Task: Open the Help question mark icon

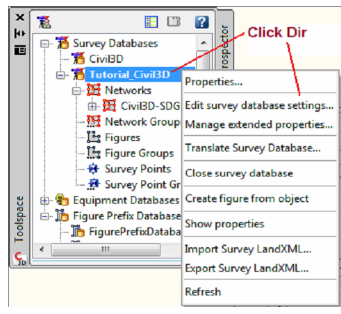Action: (202, 22)
